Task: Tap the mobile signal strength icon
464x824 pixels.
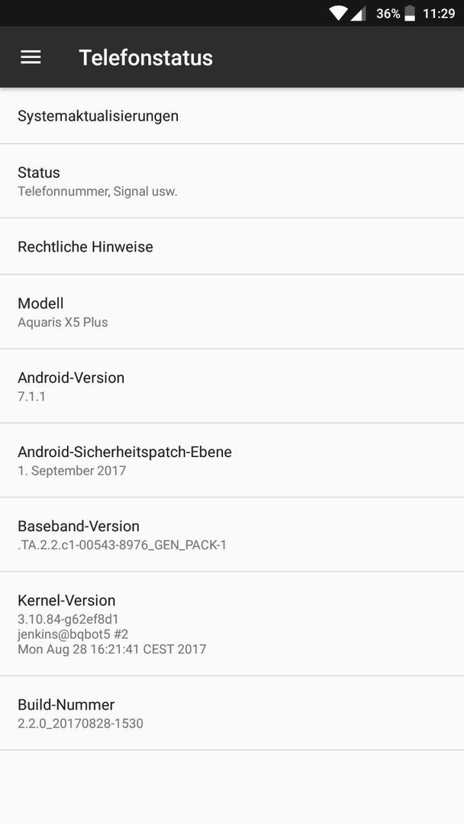Action: click(x=358, y=14)
